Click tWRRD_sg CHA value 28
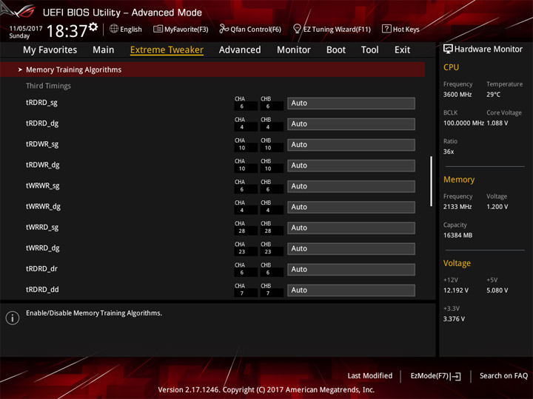Image resolution: width=533 pixels, height=399 pixels. click(x=241, y=231)
